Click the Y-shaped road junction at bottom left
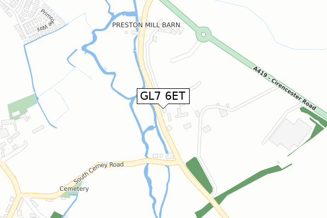The width and height of the screenshot is (327, 218). tap(20, 195)
